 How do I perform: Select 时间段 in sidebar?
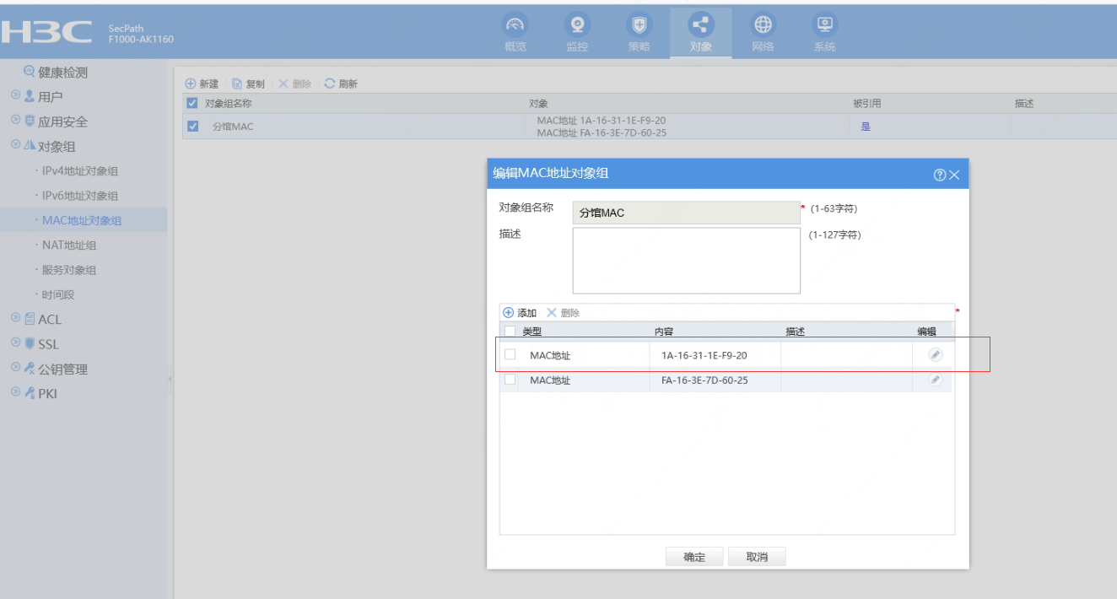[58, 295]
